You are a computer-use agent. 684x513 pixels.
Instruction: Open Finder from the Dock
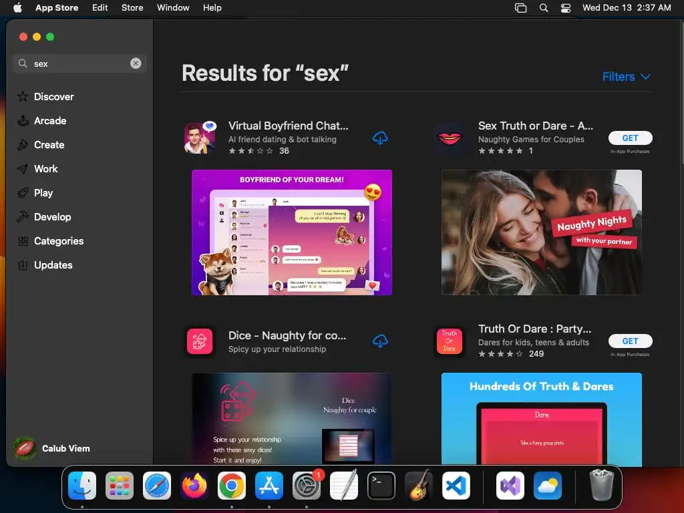[x=82, y=486]
